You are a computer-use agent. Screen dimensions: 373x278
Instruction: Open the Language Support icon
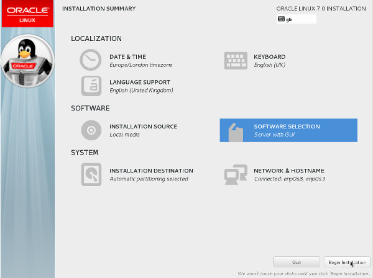[x=91, y=86]
